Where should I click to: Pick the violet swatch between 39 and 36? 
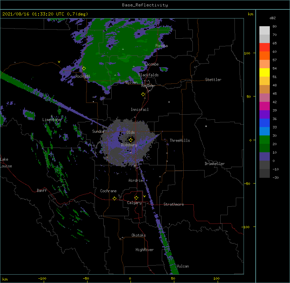(264, 115)
